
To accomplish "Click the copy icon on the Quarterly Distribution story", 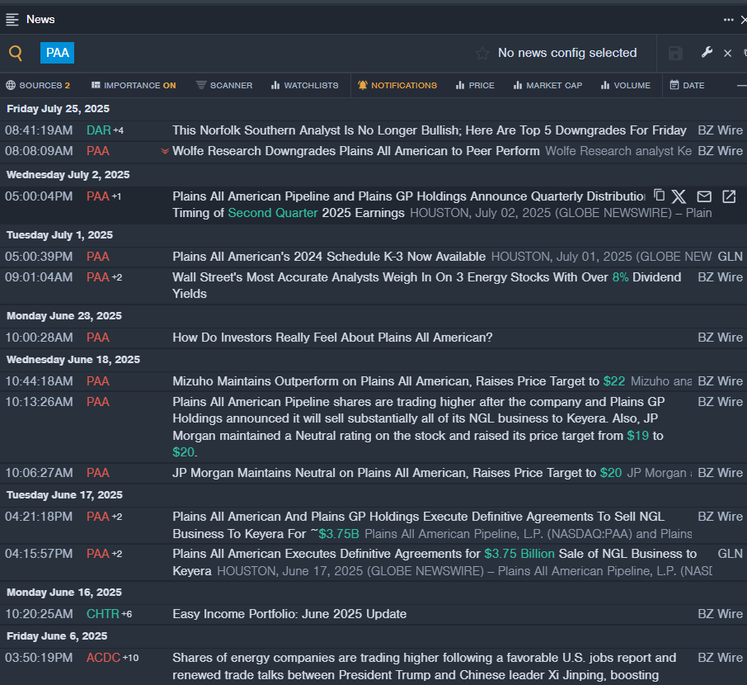I will pos(659,195).
